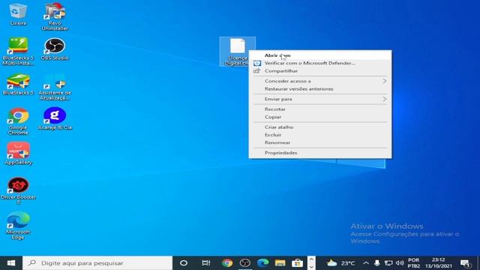This screenshot has width=480, height=270.
Task: Select the Microsoft Edge desktop shortcut
Action: pyautogui.click(x=18, y=225)
